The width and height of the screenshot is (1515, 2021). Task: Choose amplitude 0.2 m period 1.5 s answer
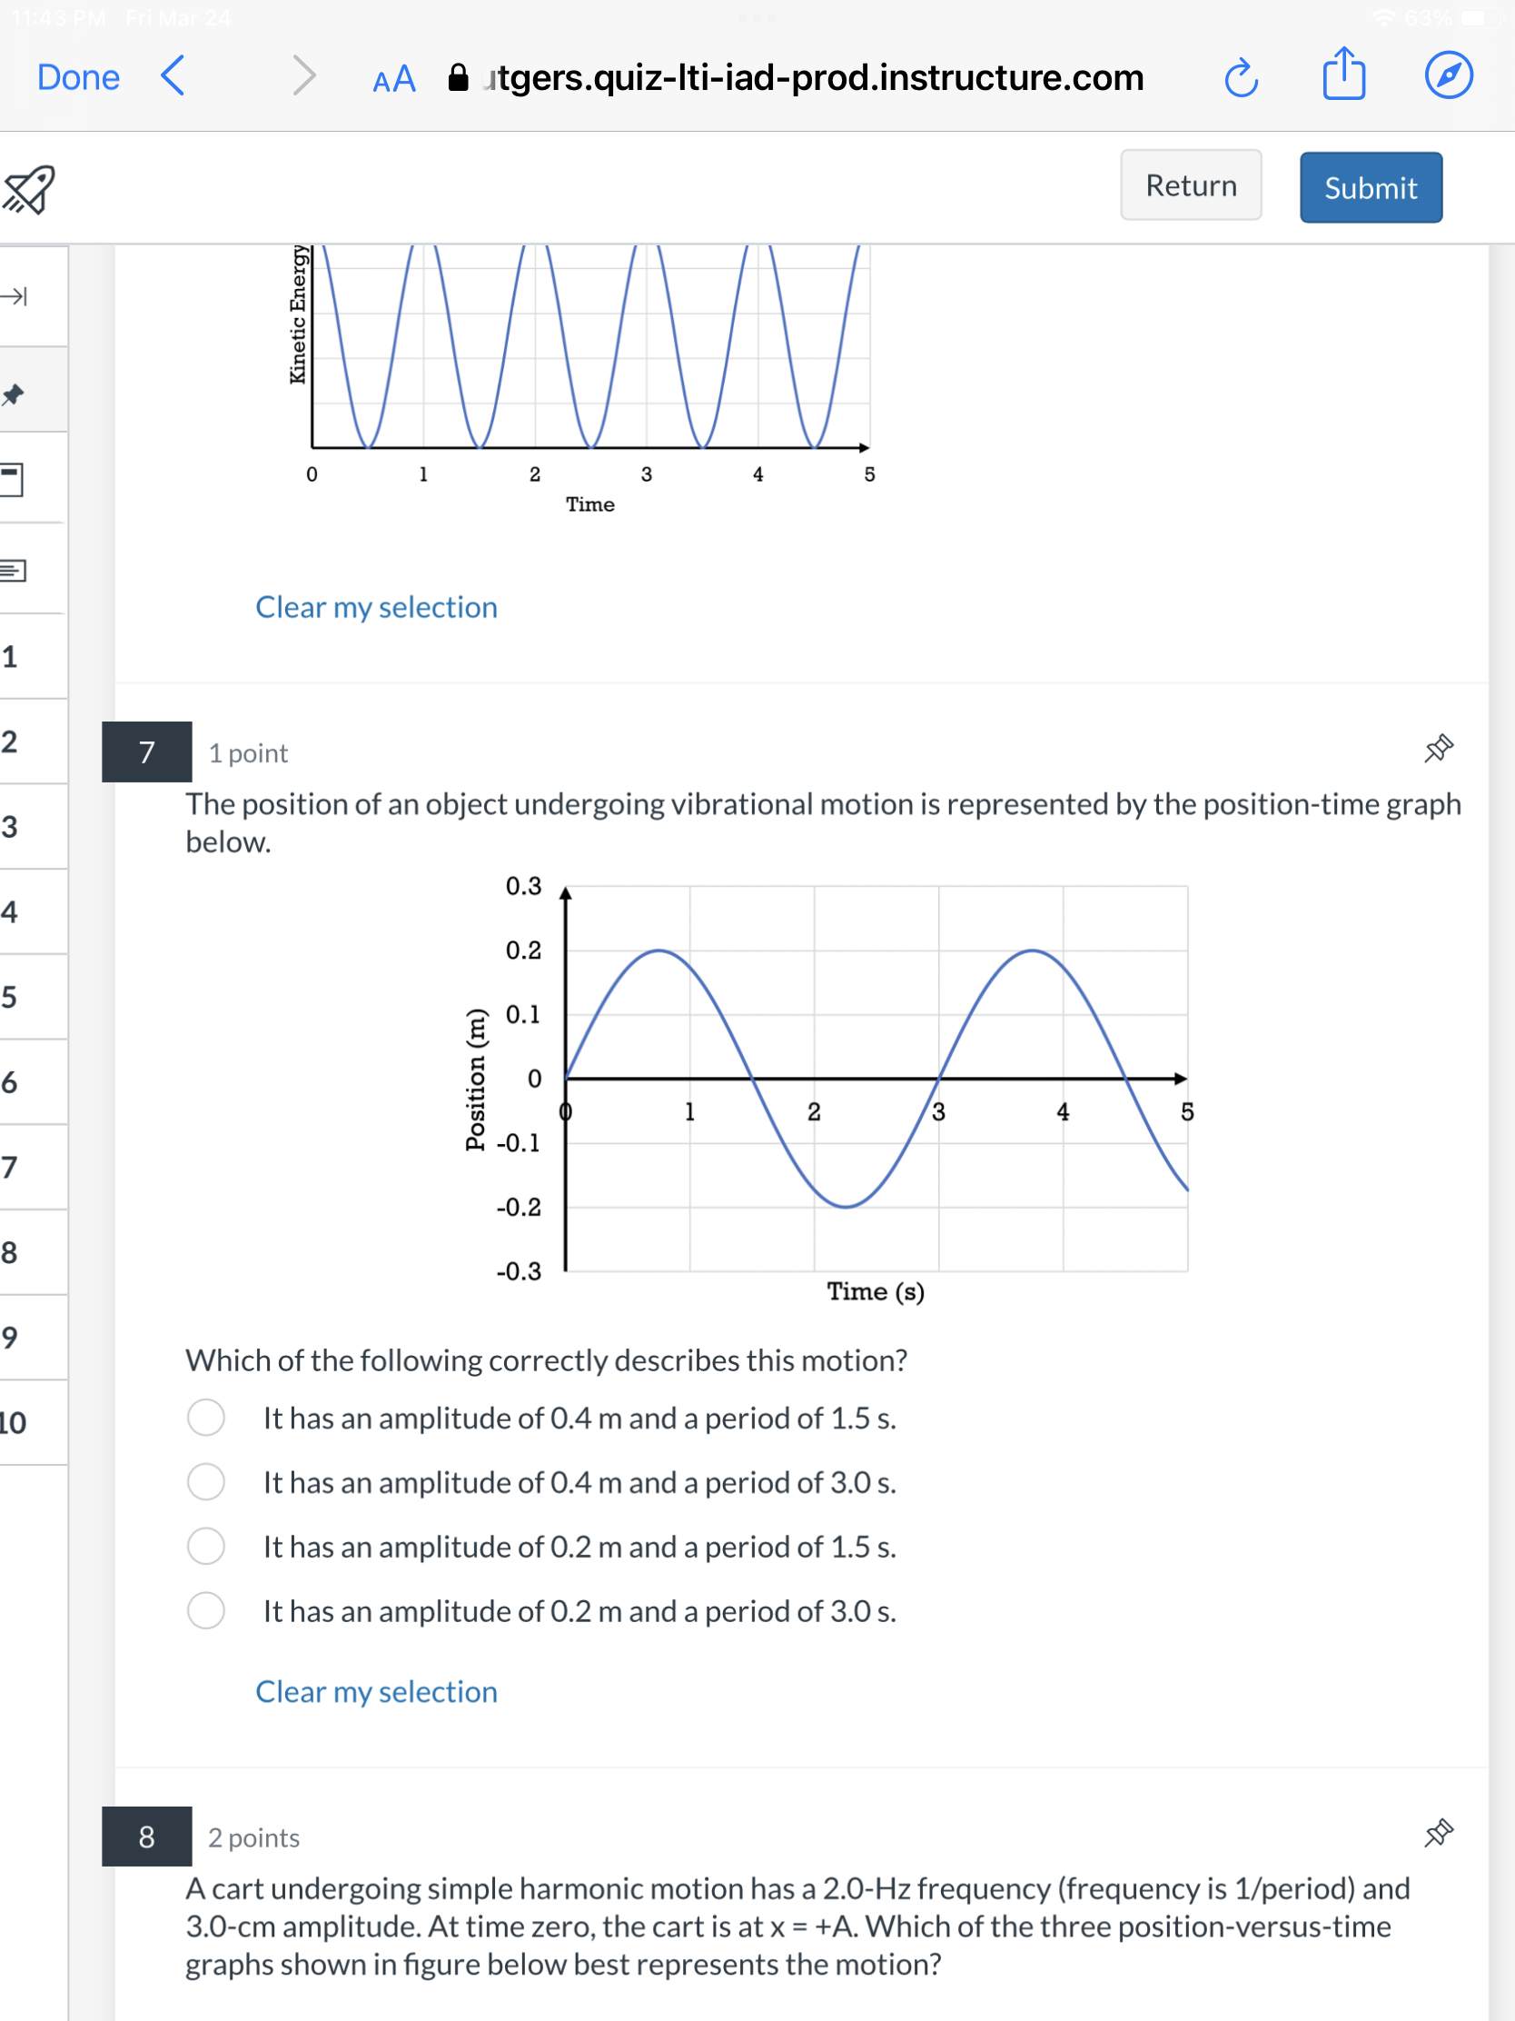coord(206,1546)
